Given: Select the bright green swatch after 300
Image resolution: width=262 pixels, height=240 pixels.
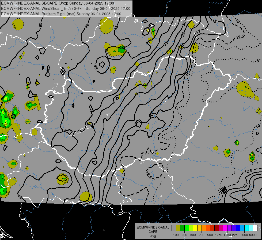Looking at the screenshot, I should [x=187, y=228].
